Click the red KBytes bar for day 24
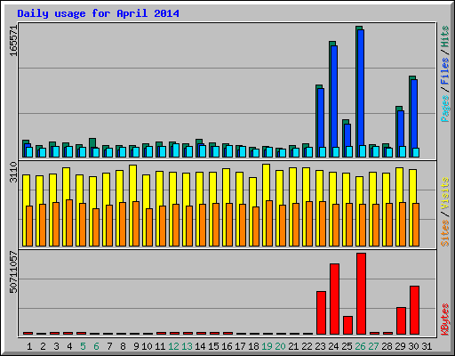 point(334,299)
